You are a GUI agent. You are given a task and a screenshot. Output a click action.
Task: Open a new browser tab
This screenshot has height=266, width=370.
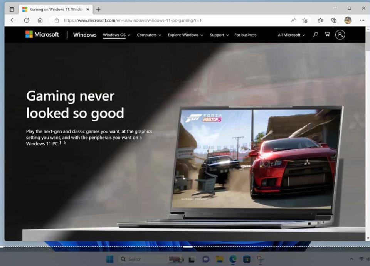pyautogui.click(x=98, y=9)
